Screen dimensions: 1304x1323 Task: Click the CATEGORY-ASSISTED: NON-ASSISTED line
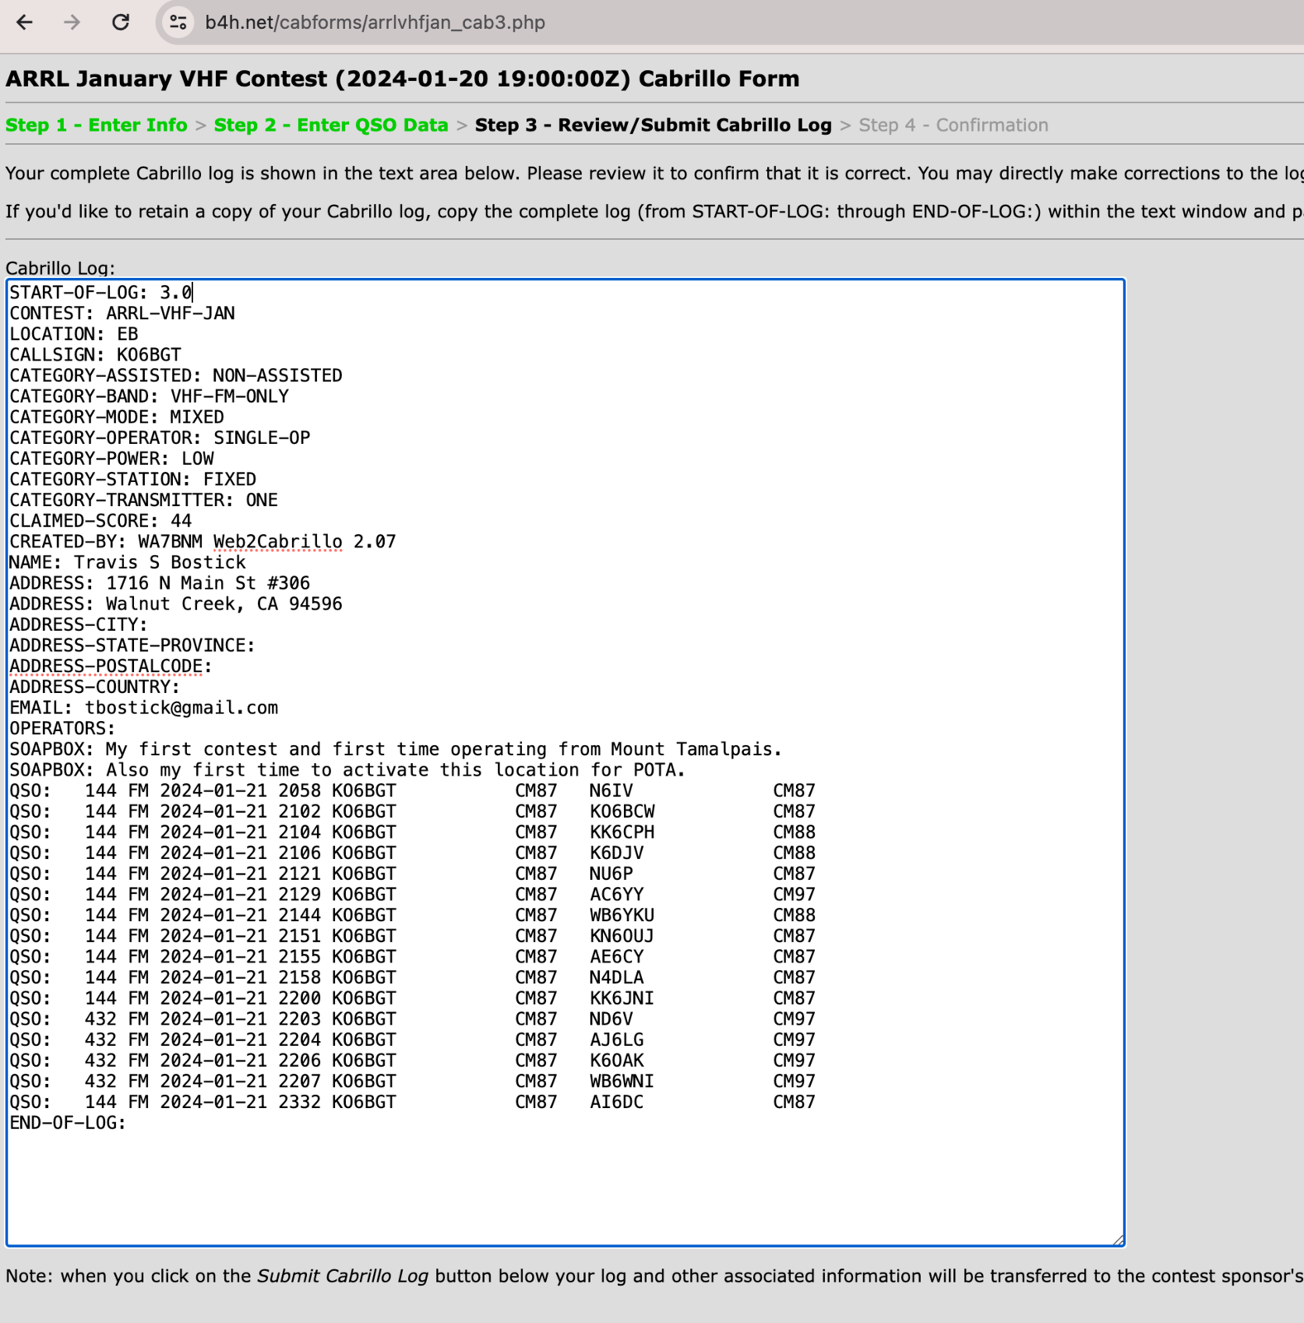click(175, 375)
